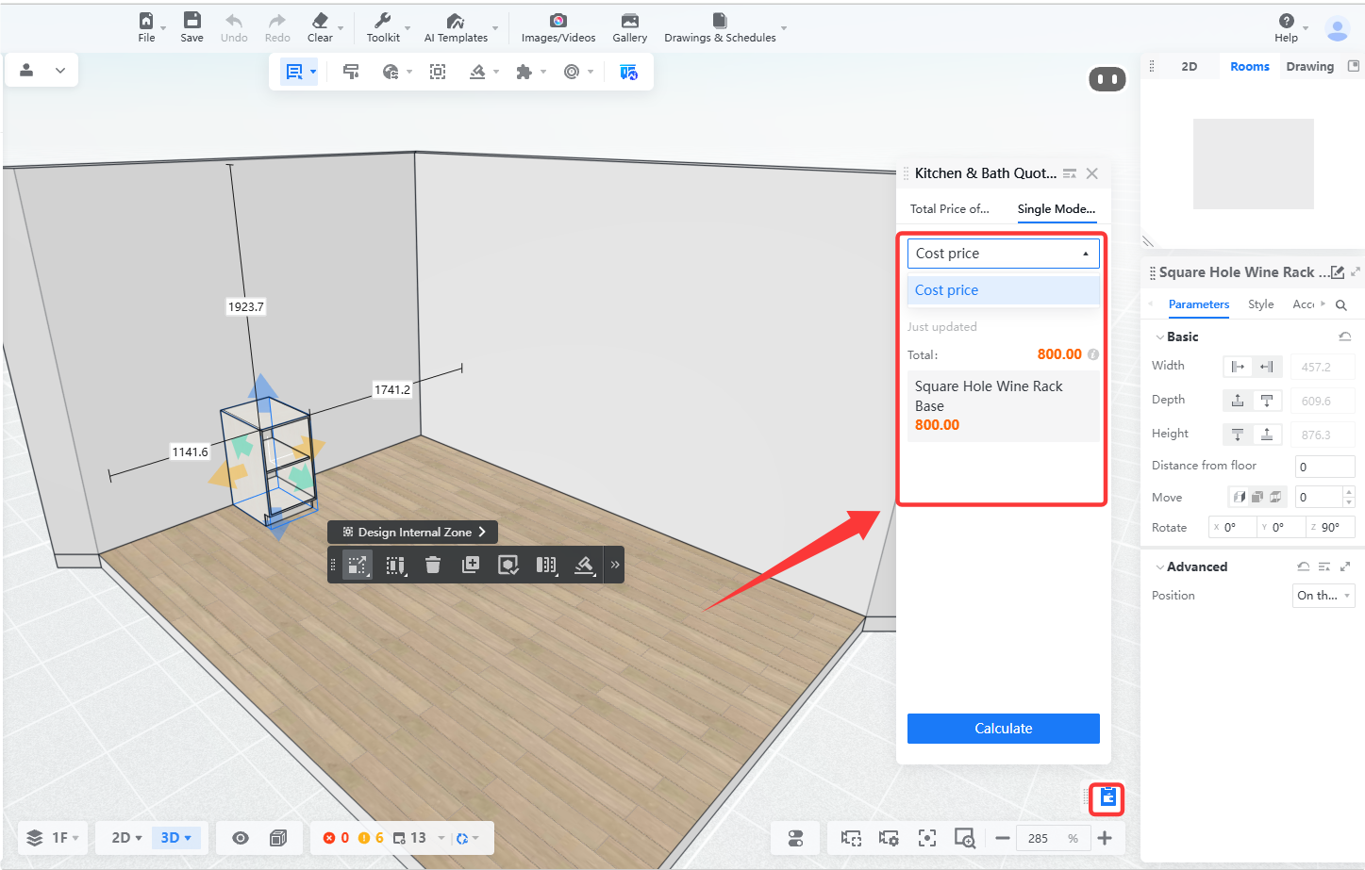This screenshot has width=1365, height=870.
Task: Open the quotation clipboard icon
Action: pyautogui.click(x=1107, y=798)
